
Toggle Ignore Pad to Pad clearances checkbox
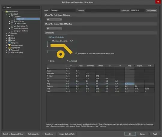76,53
